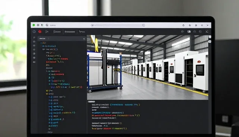This screenshot has width=239, height=137.
Task: Open the gear icon at the toolbar's left end
Action: pos(34,32)
